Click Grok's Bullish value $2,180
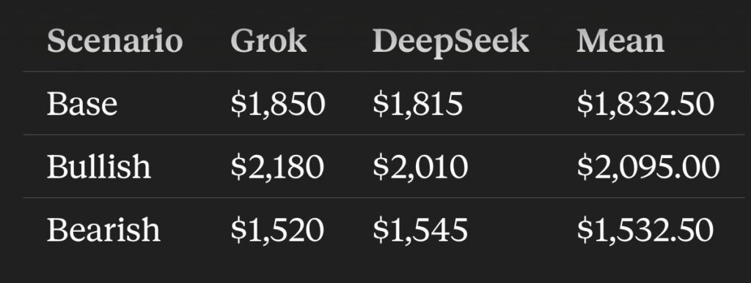751x283 pixels. [277, 167]
